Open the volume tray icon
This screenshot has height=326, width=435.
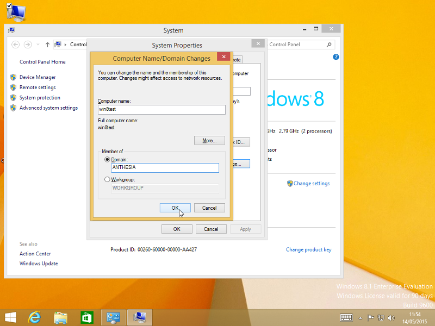(391, 318)
